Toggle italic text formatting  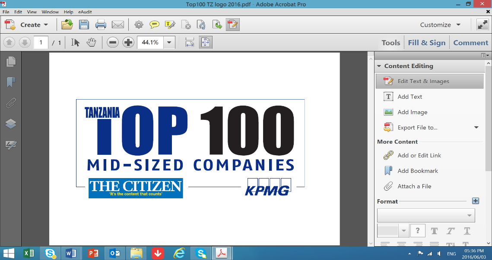[x=451, y=231]
